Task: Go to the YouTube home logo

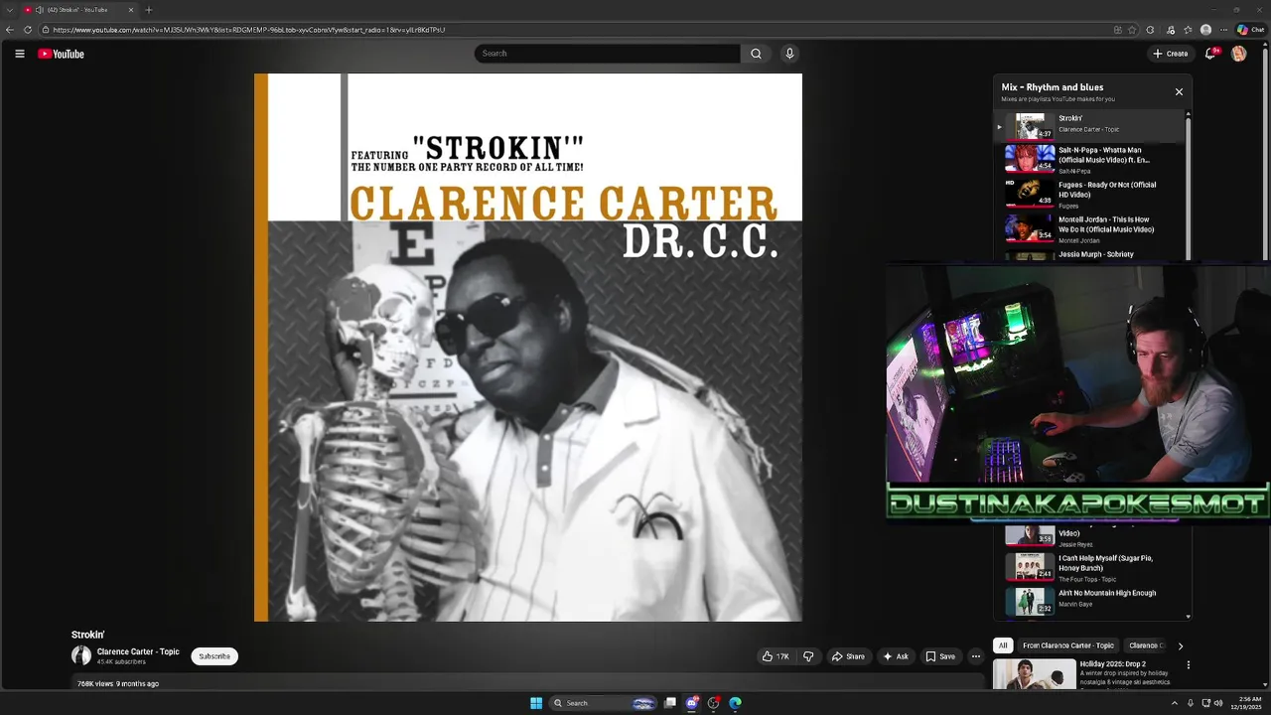Action: [x=61, y=54]
